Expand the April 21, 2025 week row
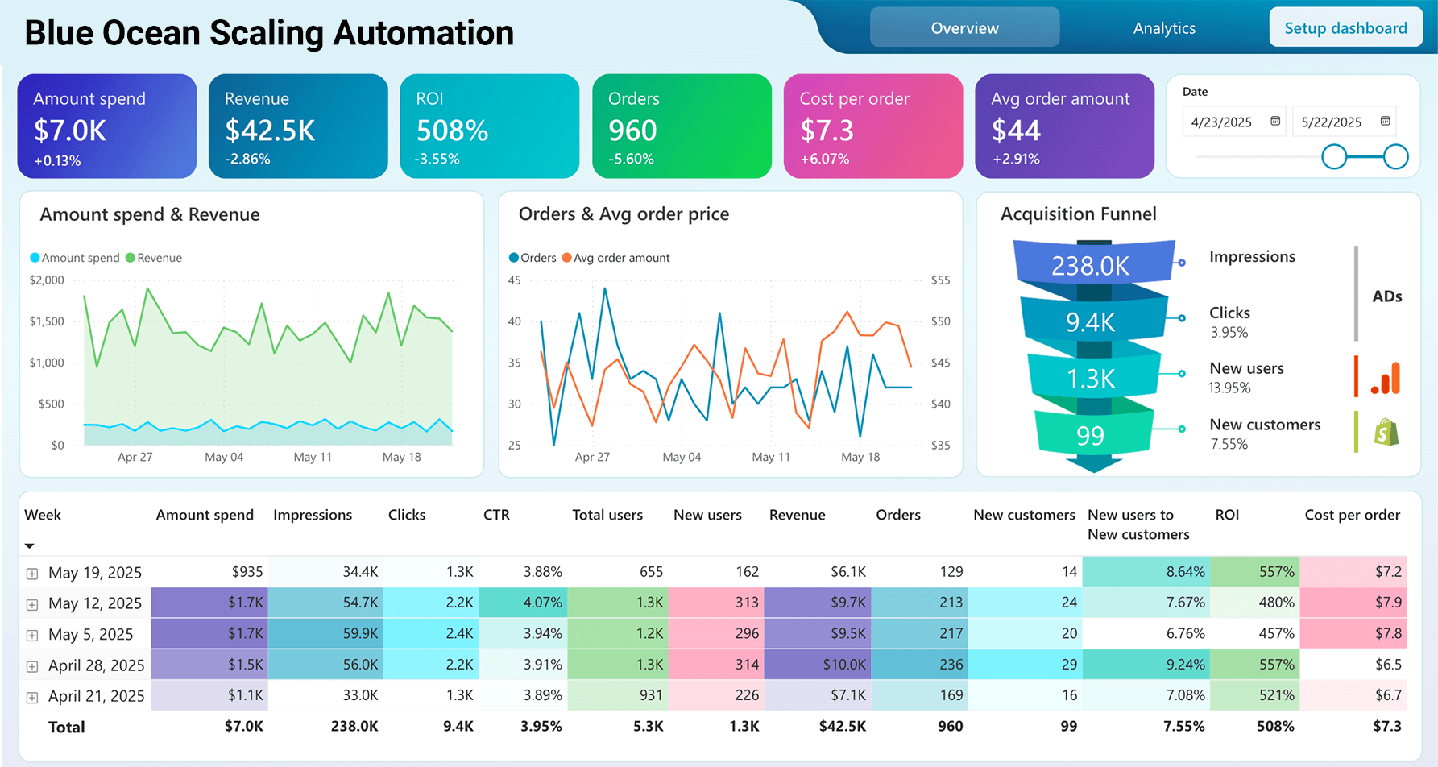Viewport: 1438px width, 767px height. point(32,697)
